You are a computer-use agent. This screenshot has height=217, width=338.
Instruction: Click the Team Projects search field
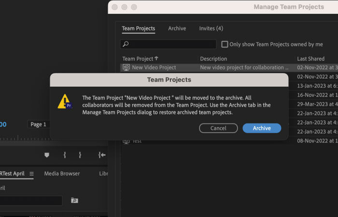168,44
